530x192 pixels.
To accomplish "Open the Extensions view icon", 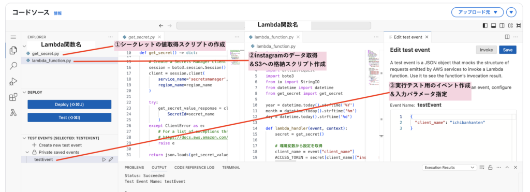I will pyautogui.click(x=13, y=97).
